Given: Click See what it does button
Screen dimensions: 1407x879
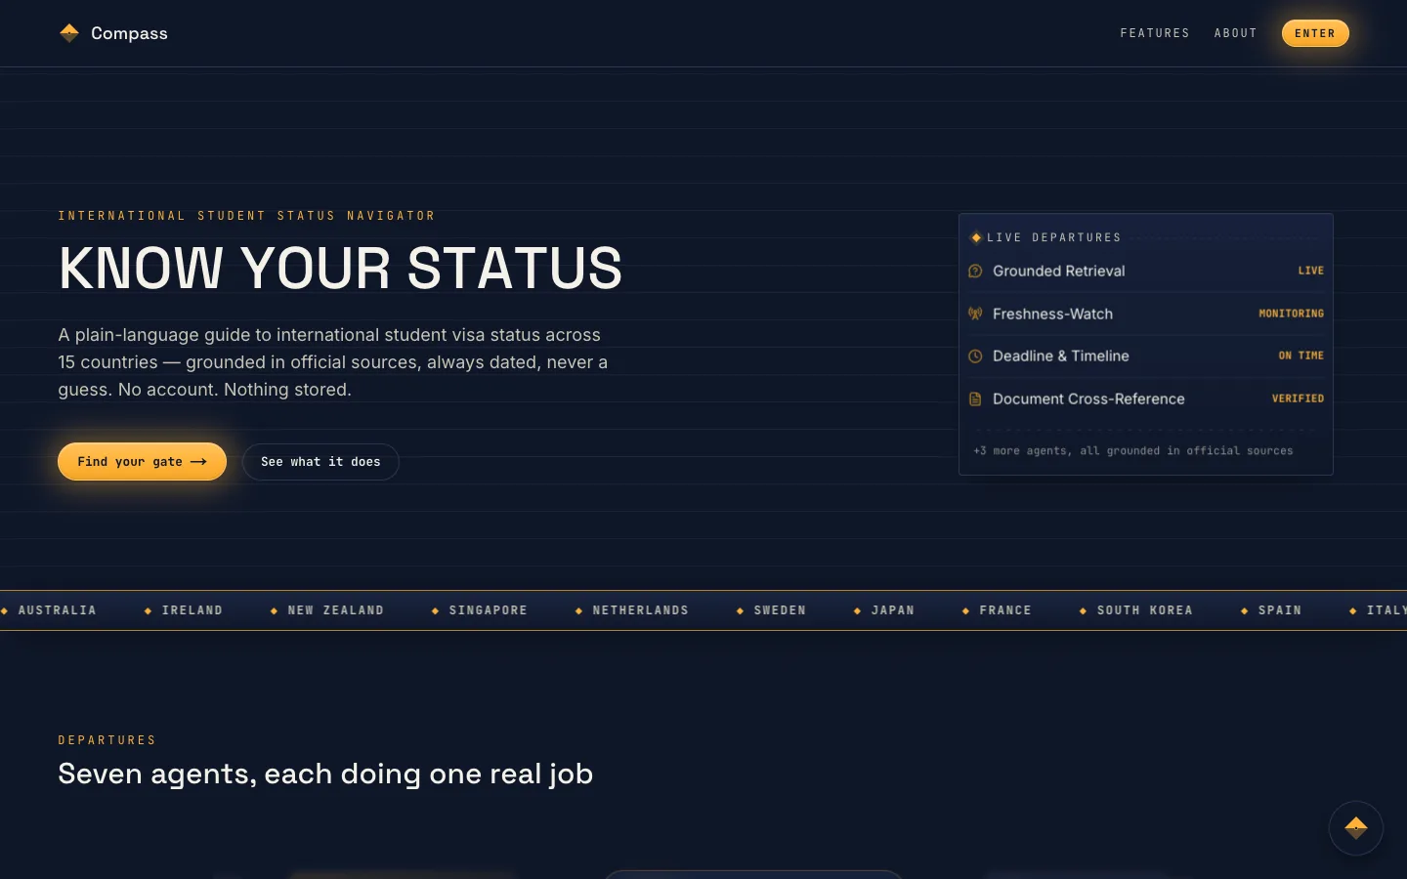Looking at the screenshot, I should click(320, 462).
